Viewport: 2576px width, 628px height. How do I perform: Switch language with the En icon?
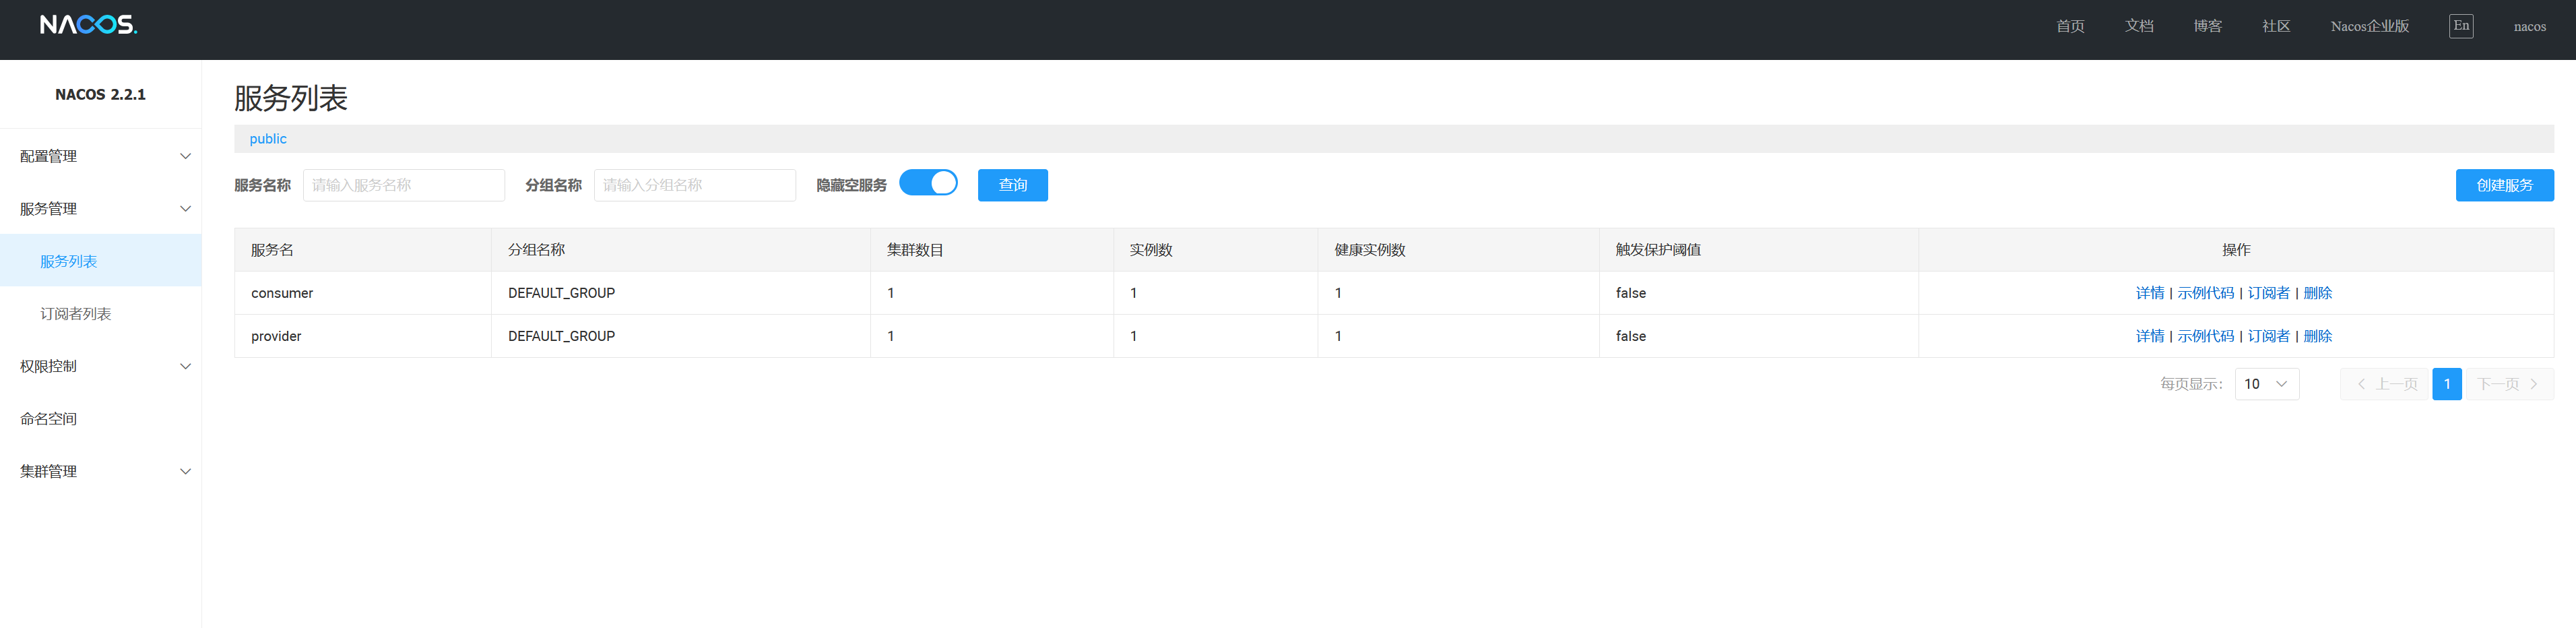[x=2460, y=26]
